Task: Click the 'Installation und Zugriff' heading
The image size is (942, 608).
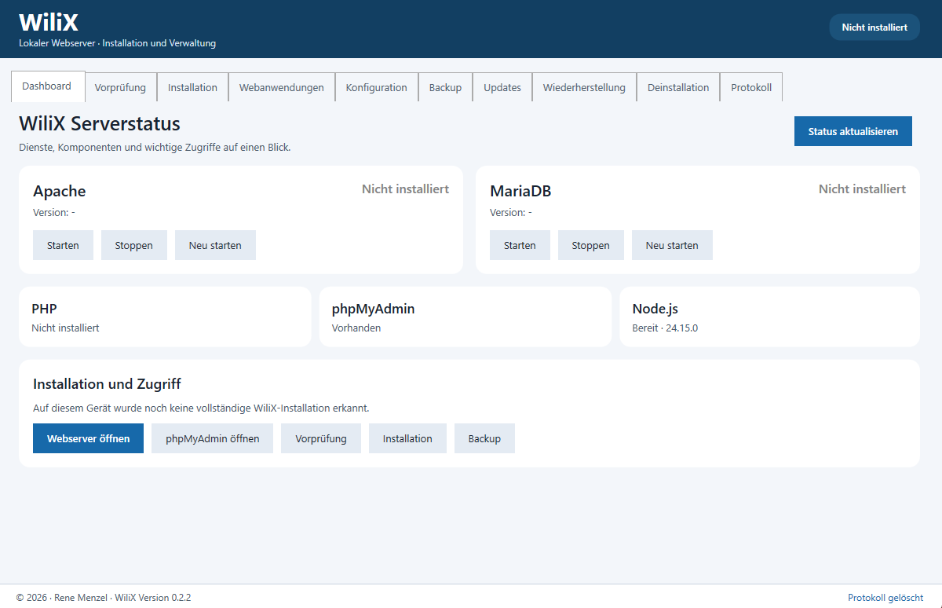Action: 107,384
